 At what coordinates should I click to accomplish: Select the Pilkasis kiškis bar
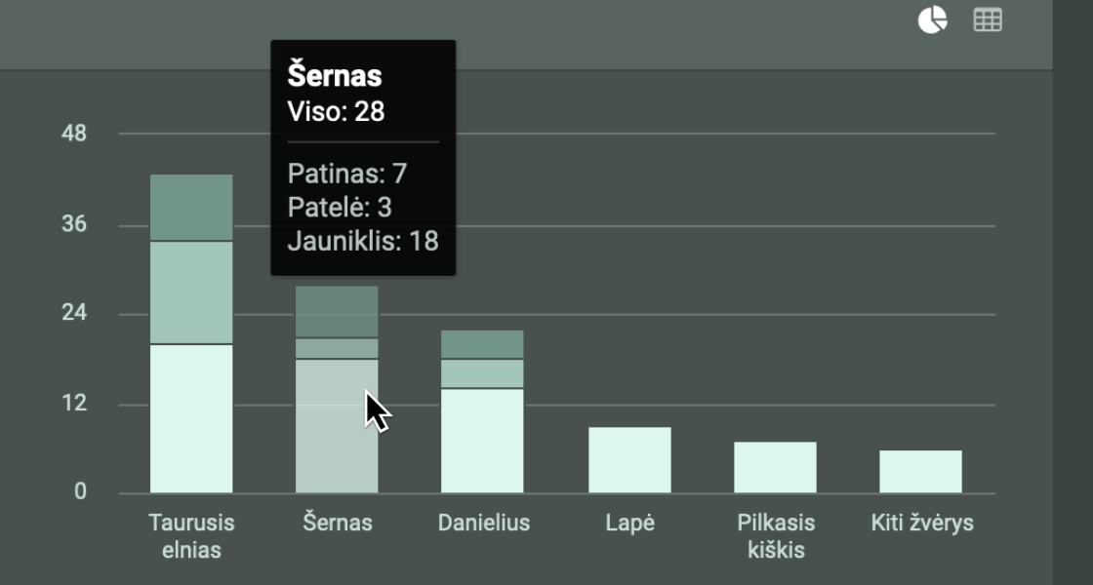point(775,467)
